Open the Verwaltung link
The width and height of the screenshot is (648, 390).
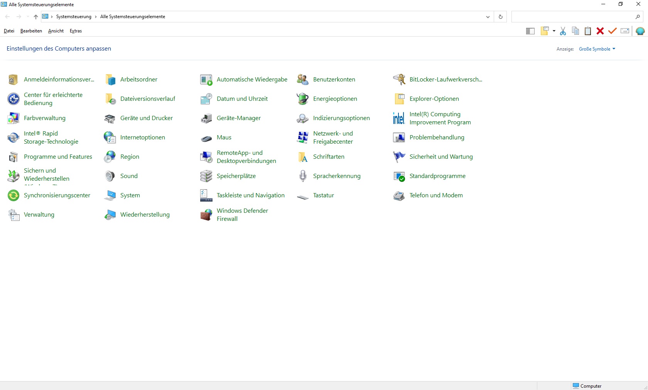coord(39,215)
